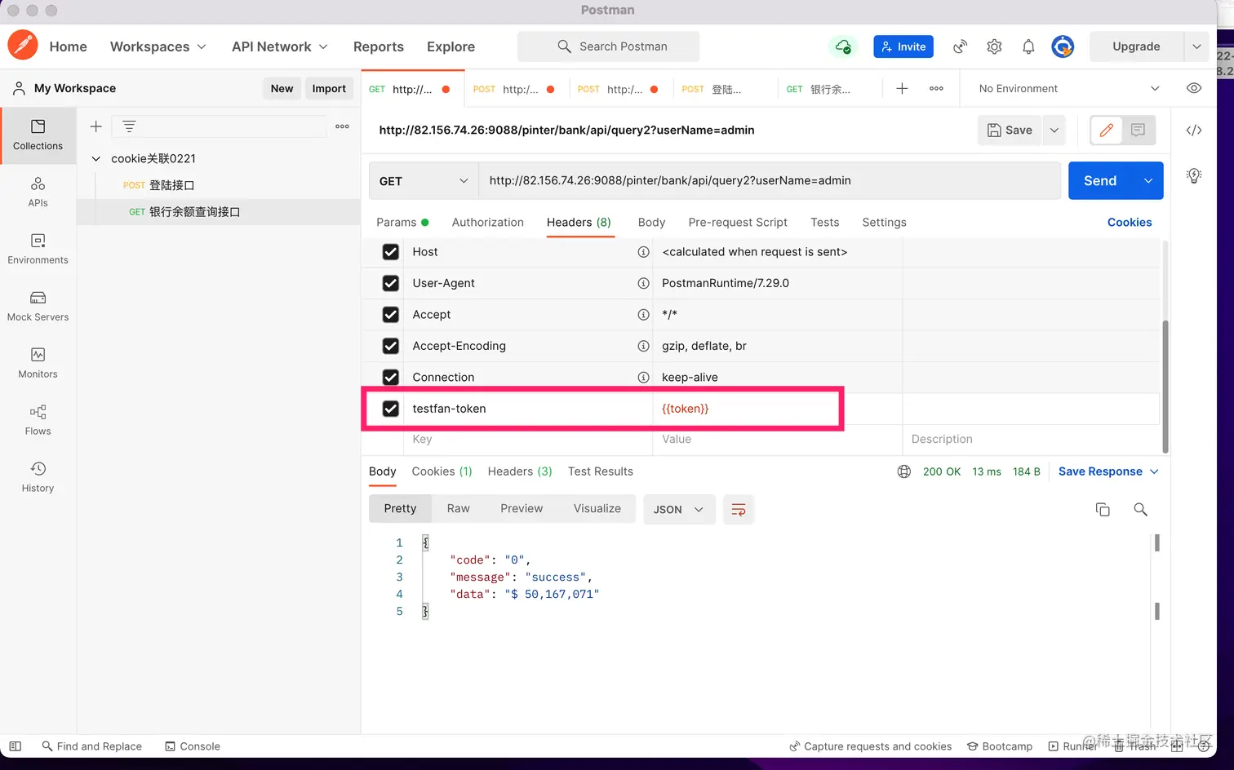Click the globe network info icon
This screenshot has height=770, width=1234.
coord(904,471)
